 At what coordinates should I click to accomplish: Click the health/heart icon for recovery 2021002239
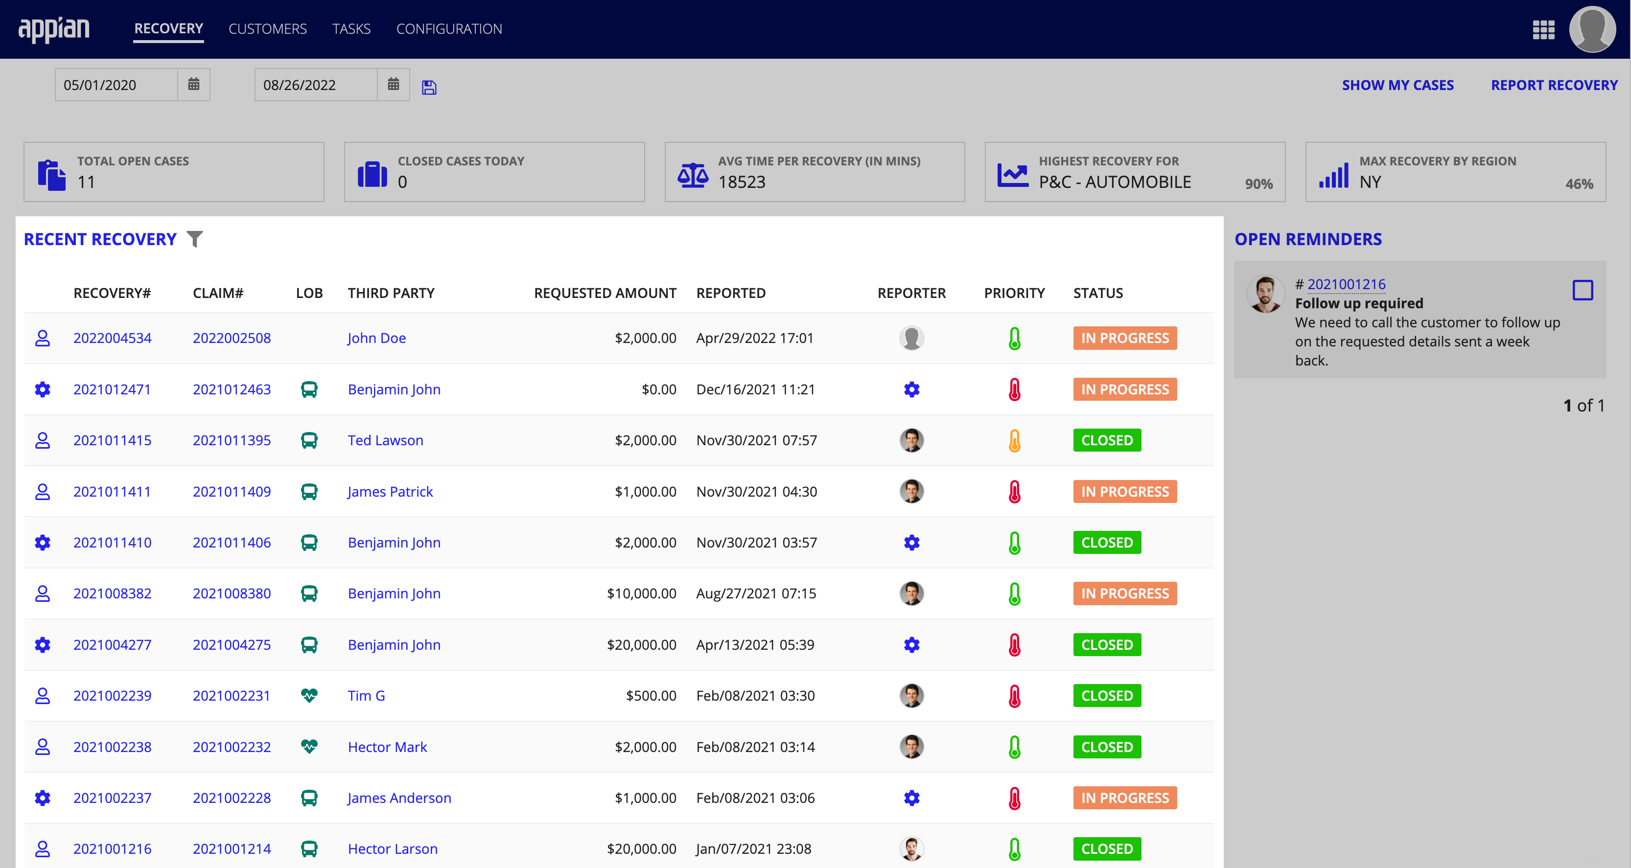pyautogui.click(x=309, y=695)
